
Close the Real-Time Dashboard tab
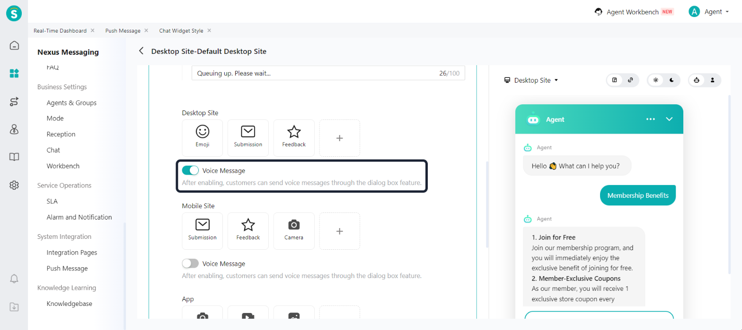tap(92, 30)
